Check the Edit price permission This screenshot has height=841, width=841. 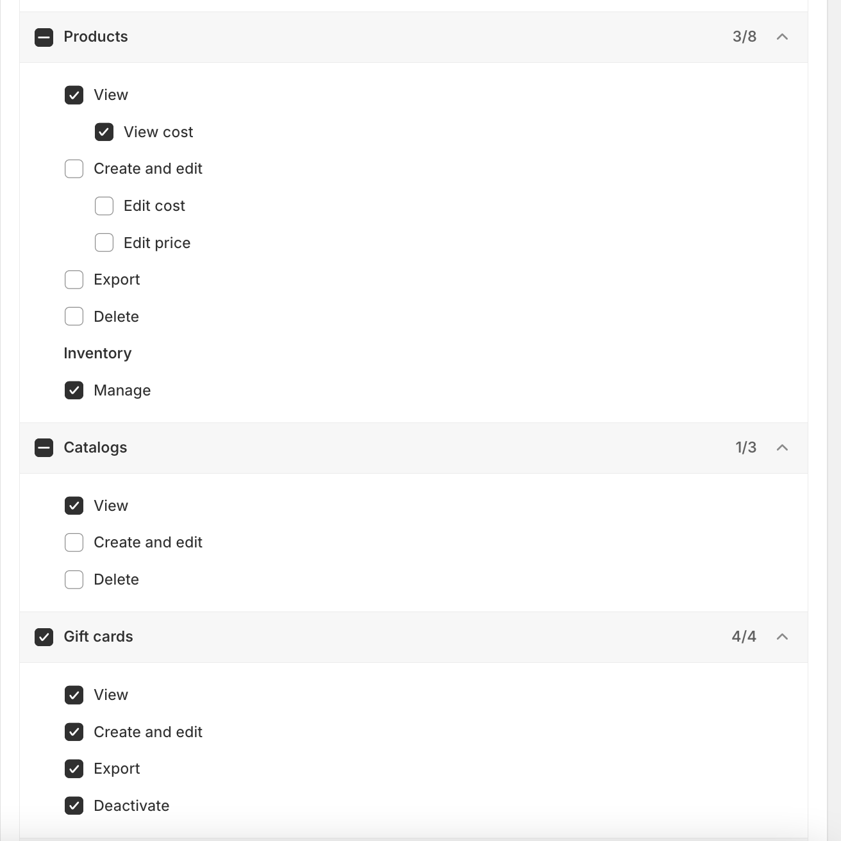(104, 243)
